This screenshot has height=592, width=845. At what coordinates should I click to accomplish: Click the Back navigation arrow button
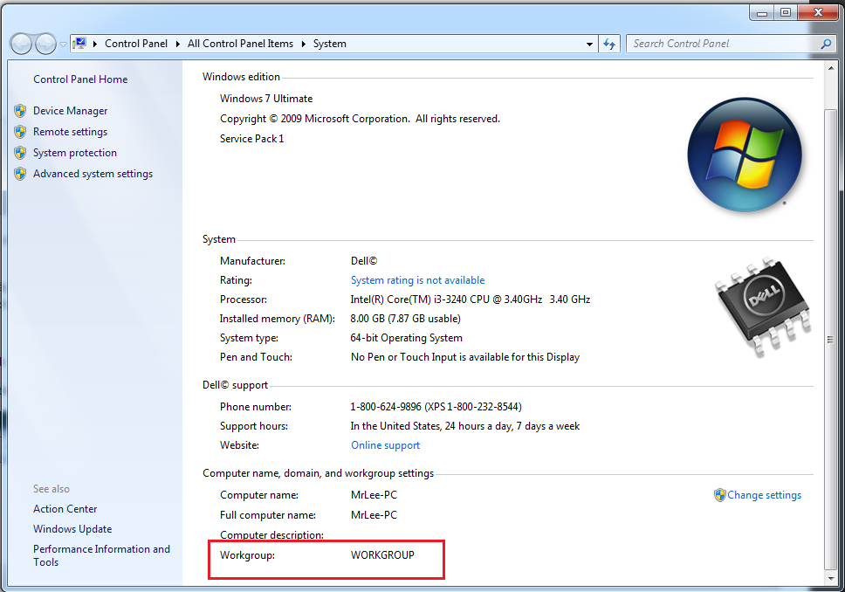21,44
